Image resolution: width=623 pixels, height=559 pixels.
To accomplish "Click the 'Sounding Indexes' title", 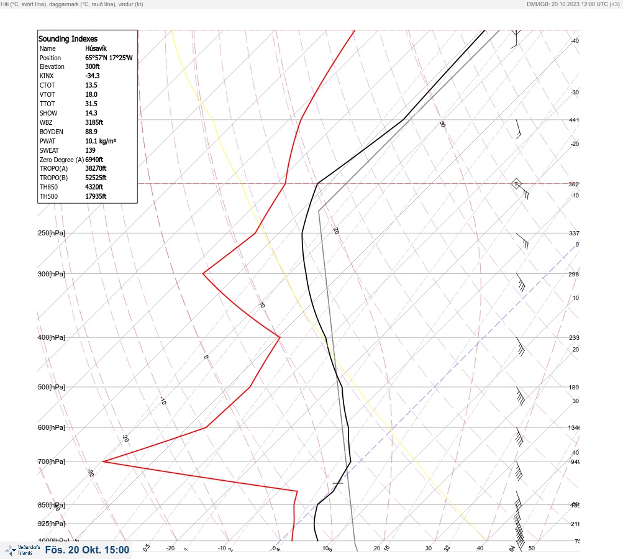I will (x=68, y=39).
